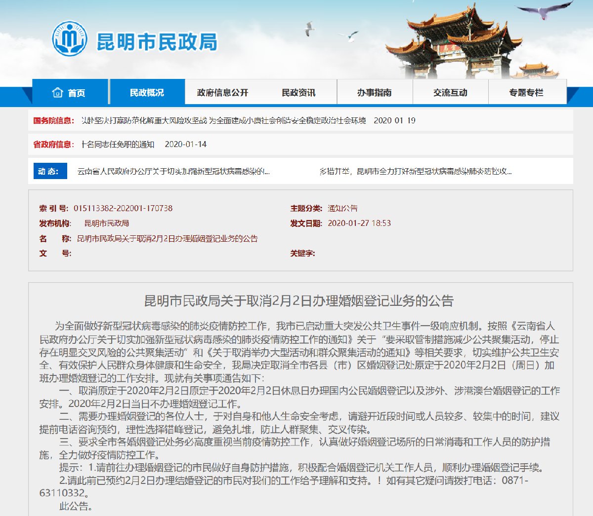Open the 专题专栏 navigation tab
593x516 pixels.
coord(526,93)
